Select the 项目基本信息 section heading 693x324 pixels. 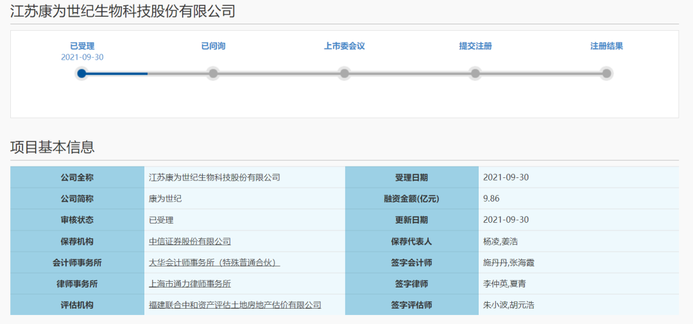(52, 147)
